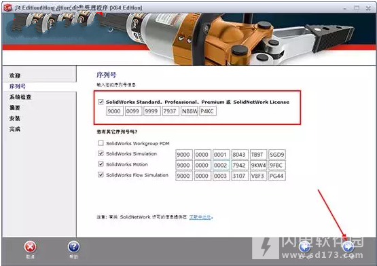Screen dimensions: 377x266
Task: Click the SolidWorks logo in title bar
Action: pyautogui.click(x=7, y=7)
